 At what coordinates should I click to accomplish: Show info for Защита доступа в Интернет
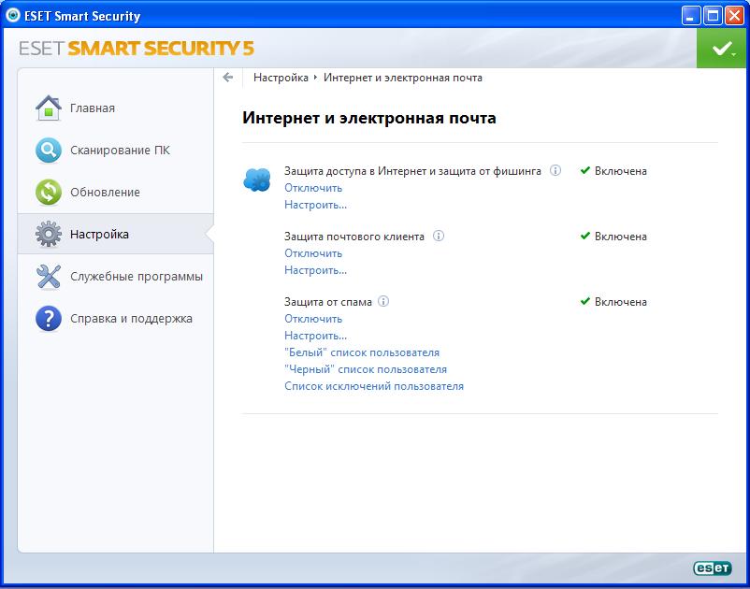[555, 170]
